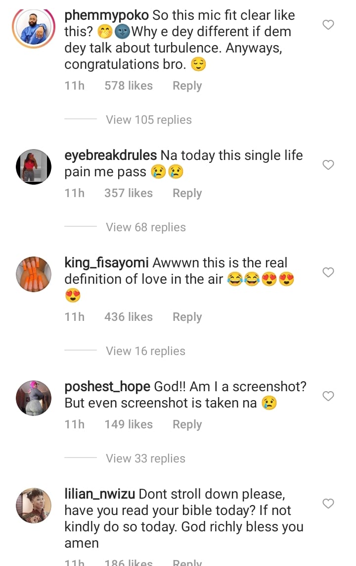This screenshot has height=566, width=356.
Task: Expand View 33 replies
Action: [145, 459]
